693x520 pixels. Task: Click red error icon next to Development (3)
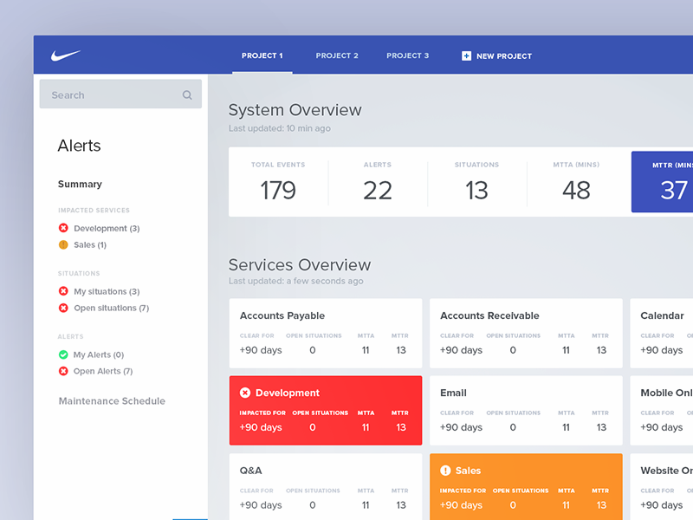click(x=63, y=229)
